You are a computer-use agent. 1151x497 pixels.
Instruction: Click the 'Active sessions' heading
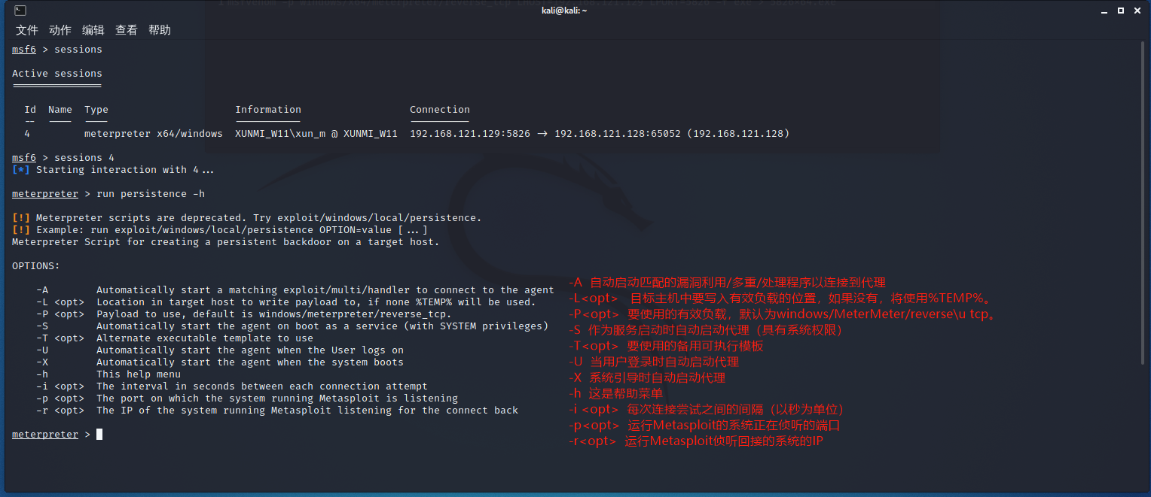[x=57, y=74]
